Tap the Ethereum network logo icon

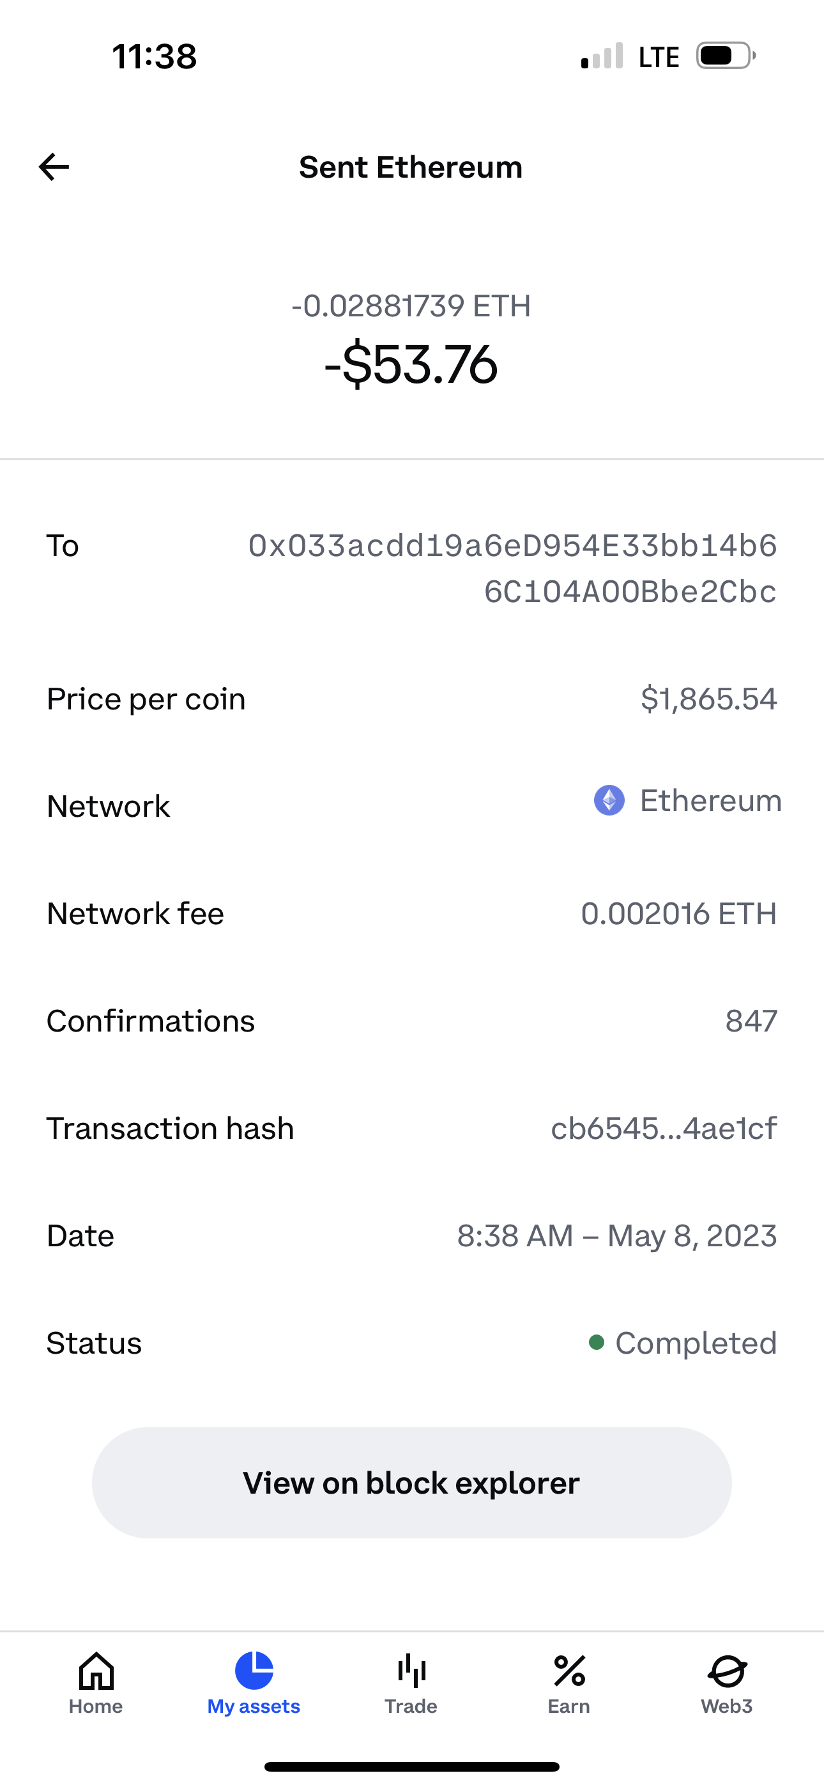(609, 801)
